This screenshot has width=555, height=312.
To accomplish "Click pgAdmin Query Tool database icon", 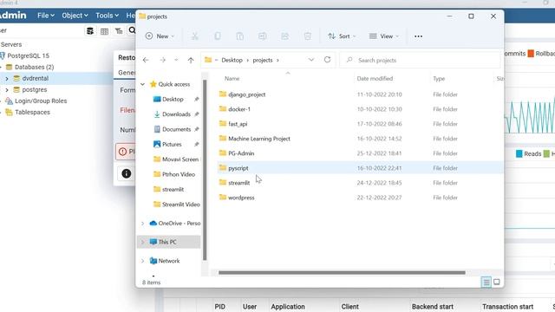I will 90,31.
